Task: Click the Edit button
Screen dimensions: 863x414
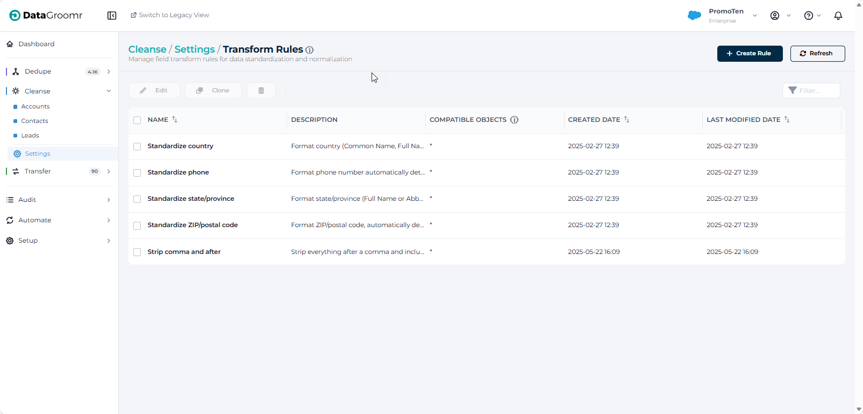Action: click(154, 90)
